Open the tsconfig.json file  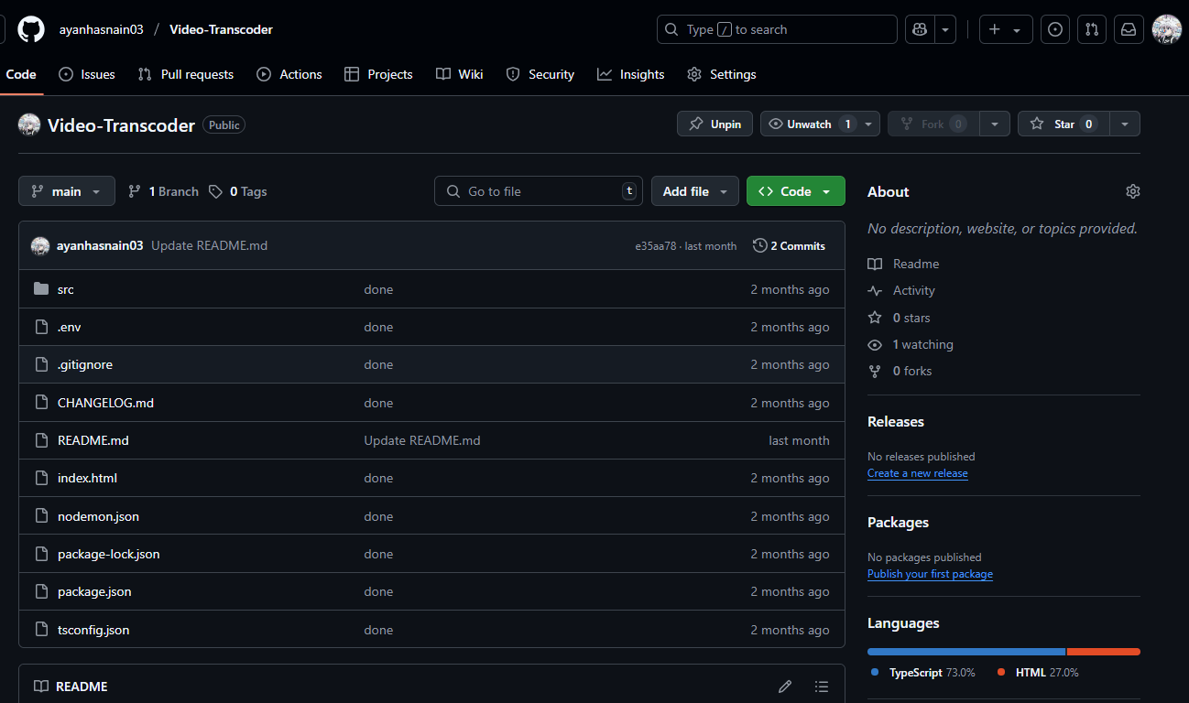[93, 630]
